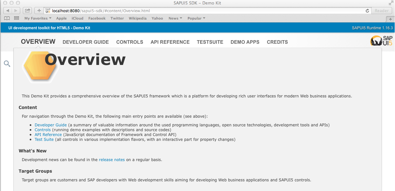
Task: Click the "What's New" section heading
Action: click(32, 151)
